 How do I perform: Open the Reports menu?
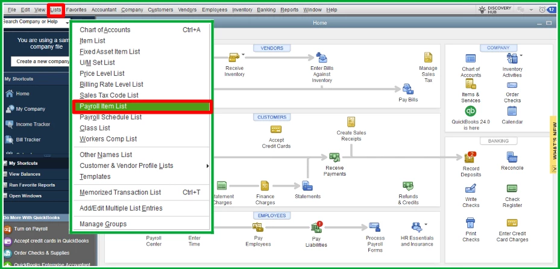289,10
